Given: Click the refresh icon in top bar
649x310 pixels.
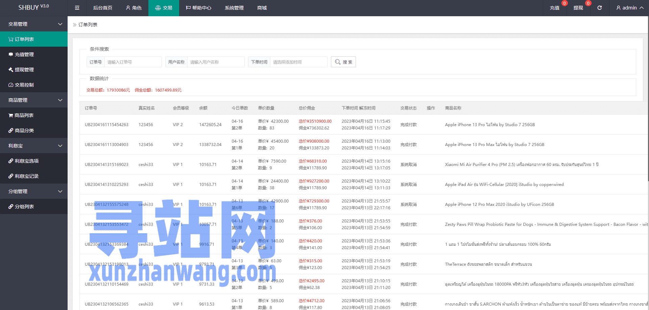Looking at the screenshot, I should point(600,8).
